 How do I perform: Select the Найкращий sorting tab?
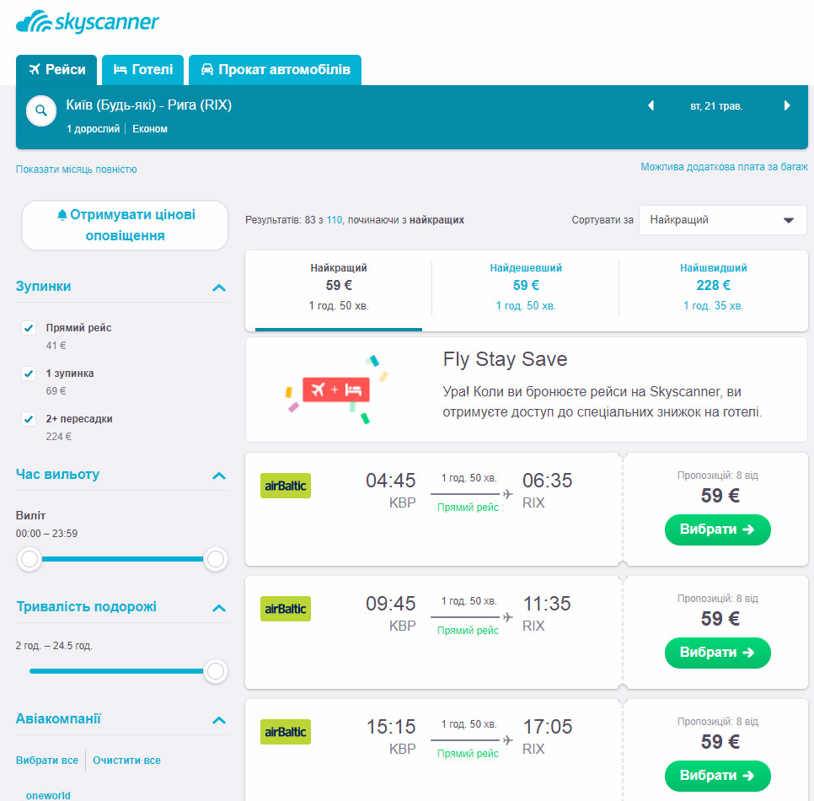coord(339,289)
